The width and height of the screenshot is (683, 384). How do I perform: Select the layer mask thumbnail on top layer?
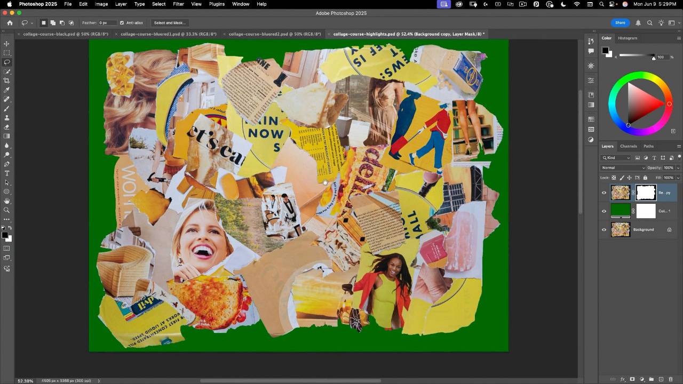(646, 193)
